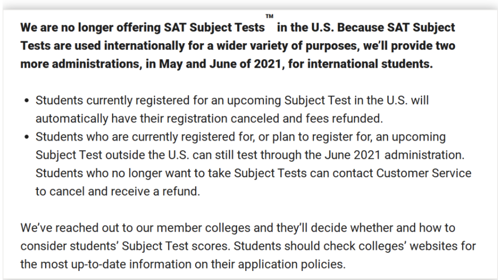Click the bold text 'SAT Subject Tests'
Image resolution: width=498 pixels, height=280 pixels.
214,27
